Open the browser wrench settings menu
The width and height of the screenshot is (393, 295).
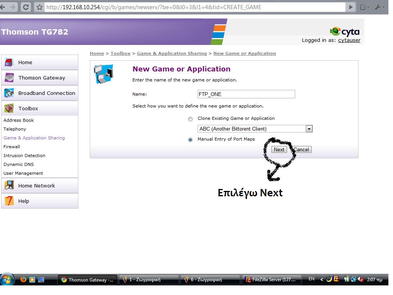[380, 7]
